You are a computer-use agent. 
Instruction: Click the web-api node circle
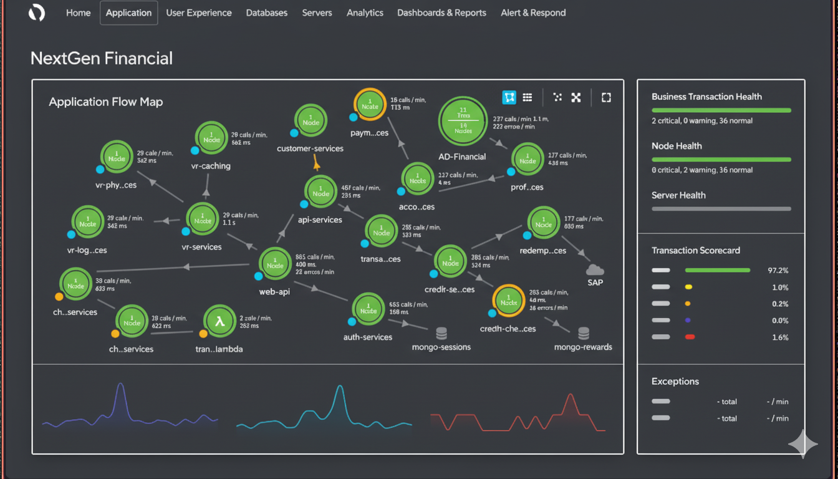point(275,264)
